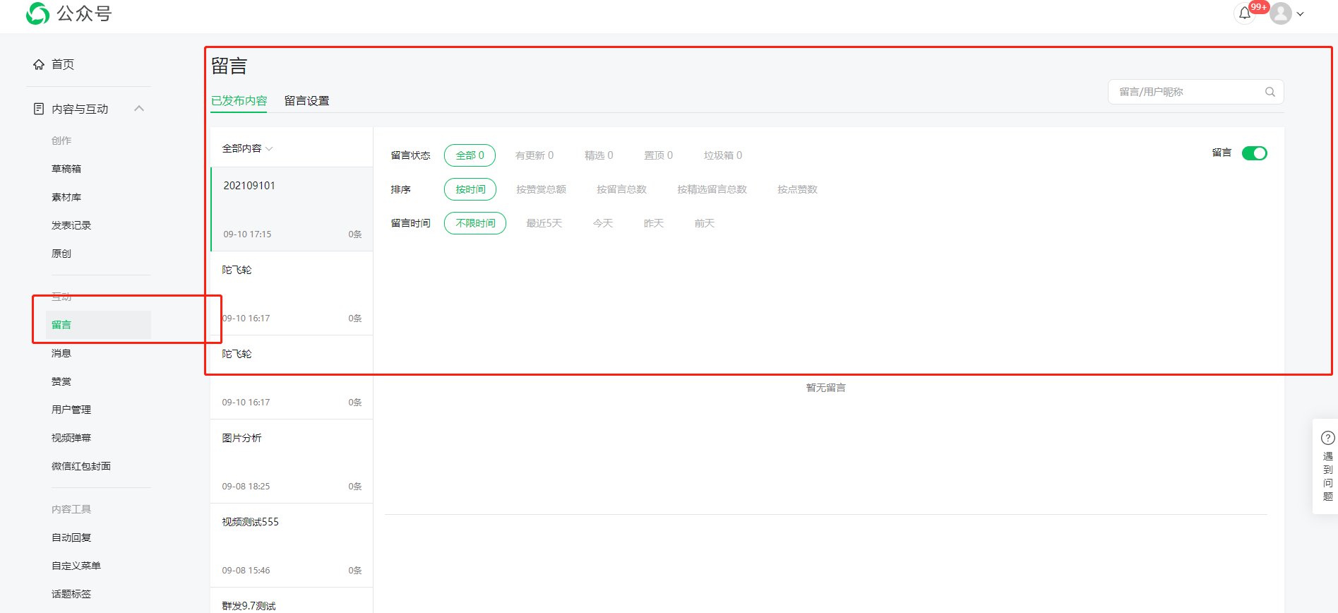The width and height of the screenshot is (1338, 613).
Task: Open 微信红包封面 in the sidebar
Action: coord(81,466)
